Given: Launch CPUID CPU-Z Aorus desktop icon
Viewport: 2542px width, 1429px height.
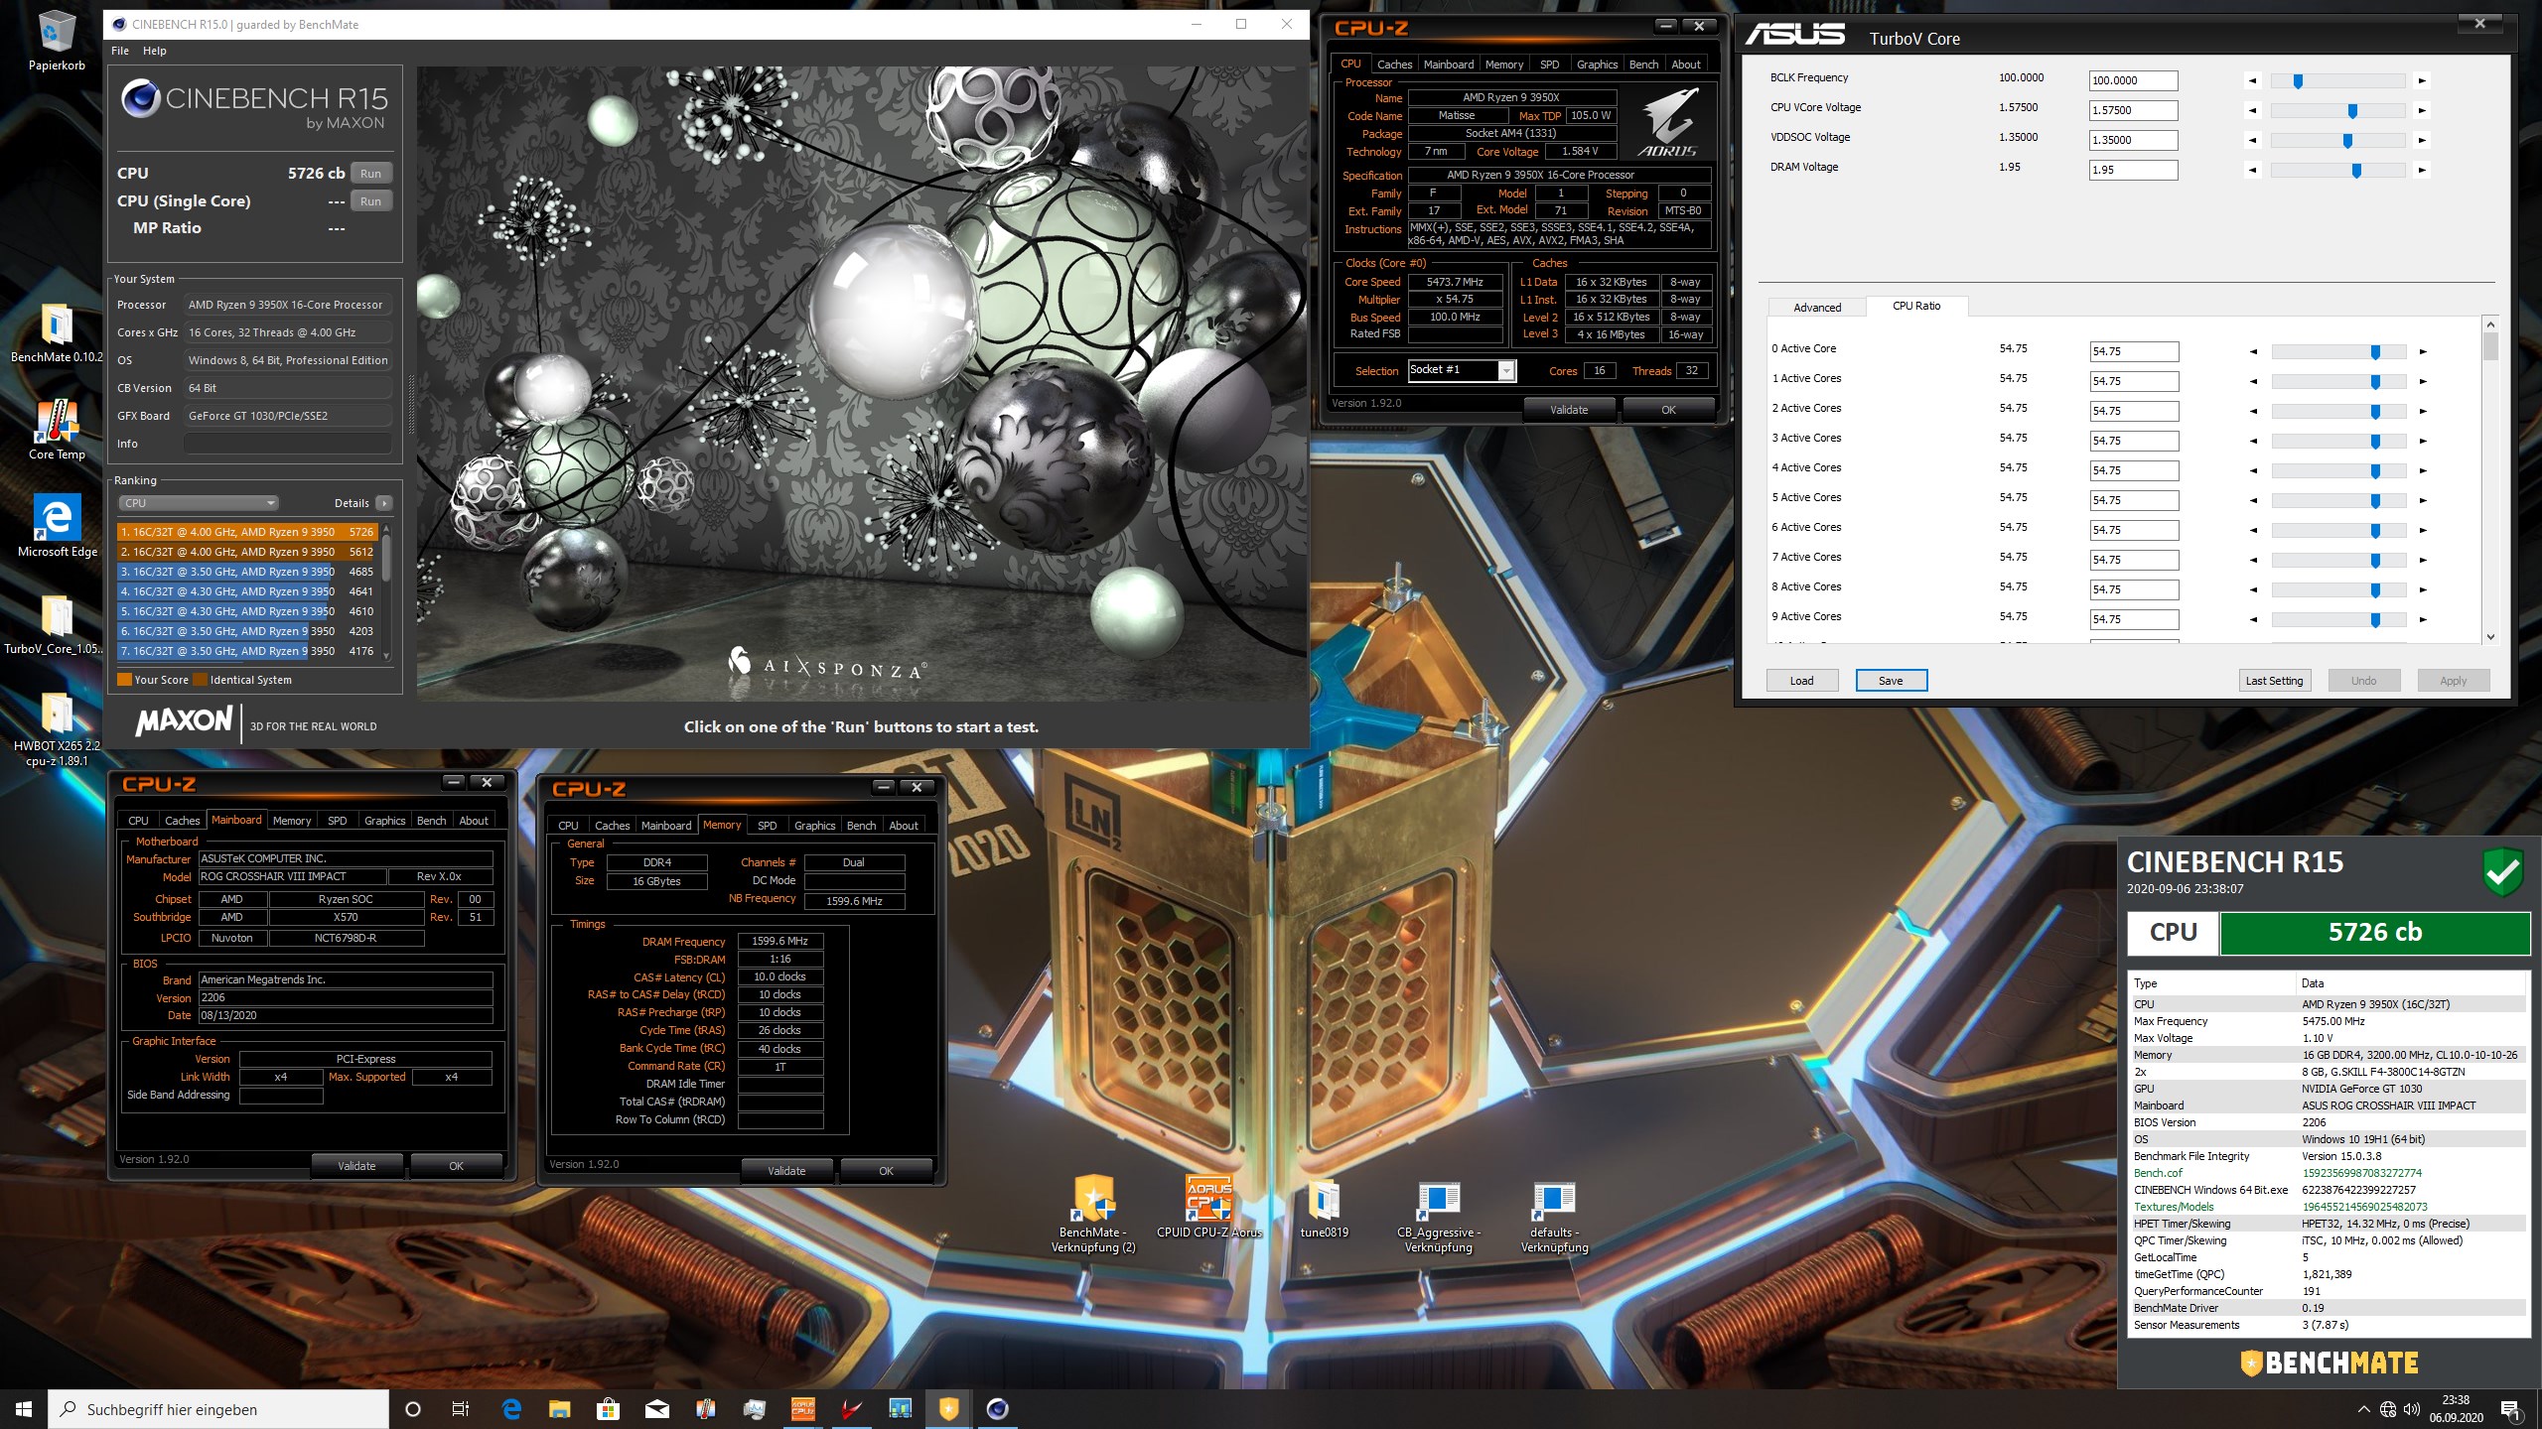Looking at the screenshot, I should tap(1208, 1207).
